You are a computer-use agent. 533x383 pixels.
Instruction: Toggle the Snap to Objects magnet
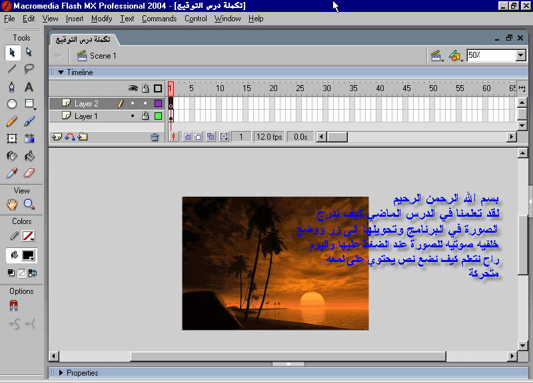[13, 306]
